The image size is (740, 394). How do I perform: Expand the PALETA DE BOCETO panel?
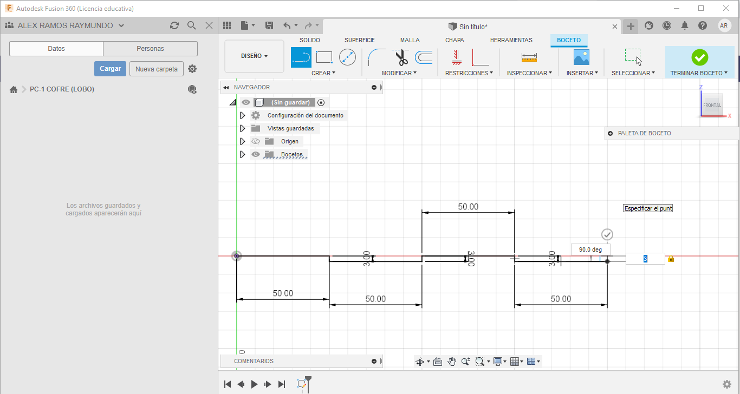[611, 133]
